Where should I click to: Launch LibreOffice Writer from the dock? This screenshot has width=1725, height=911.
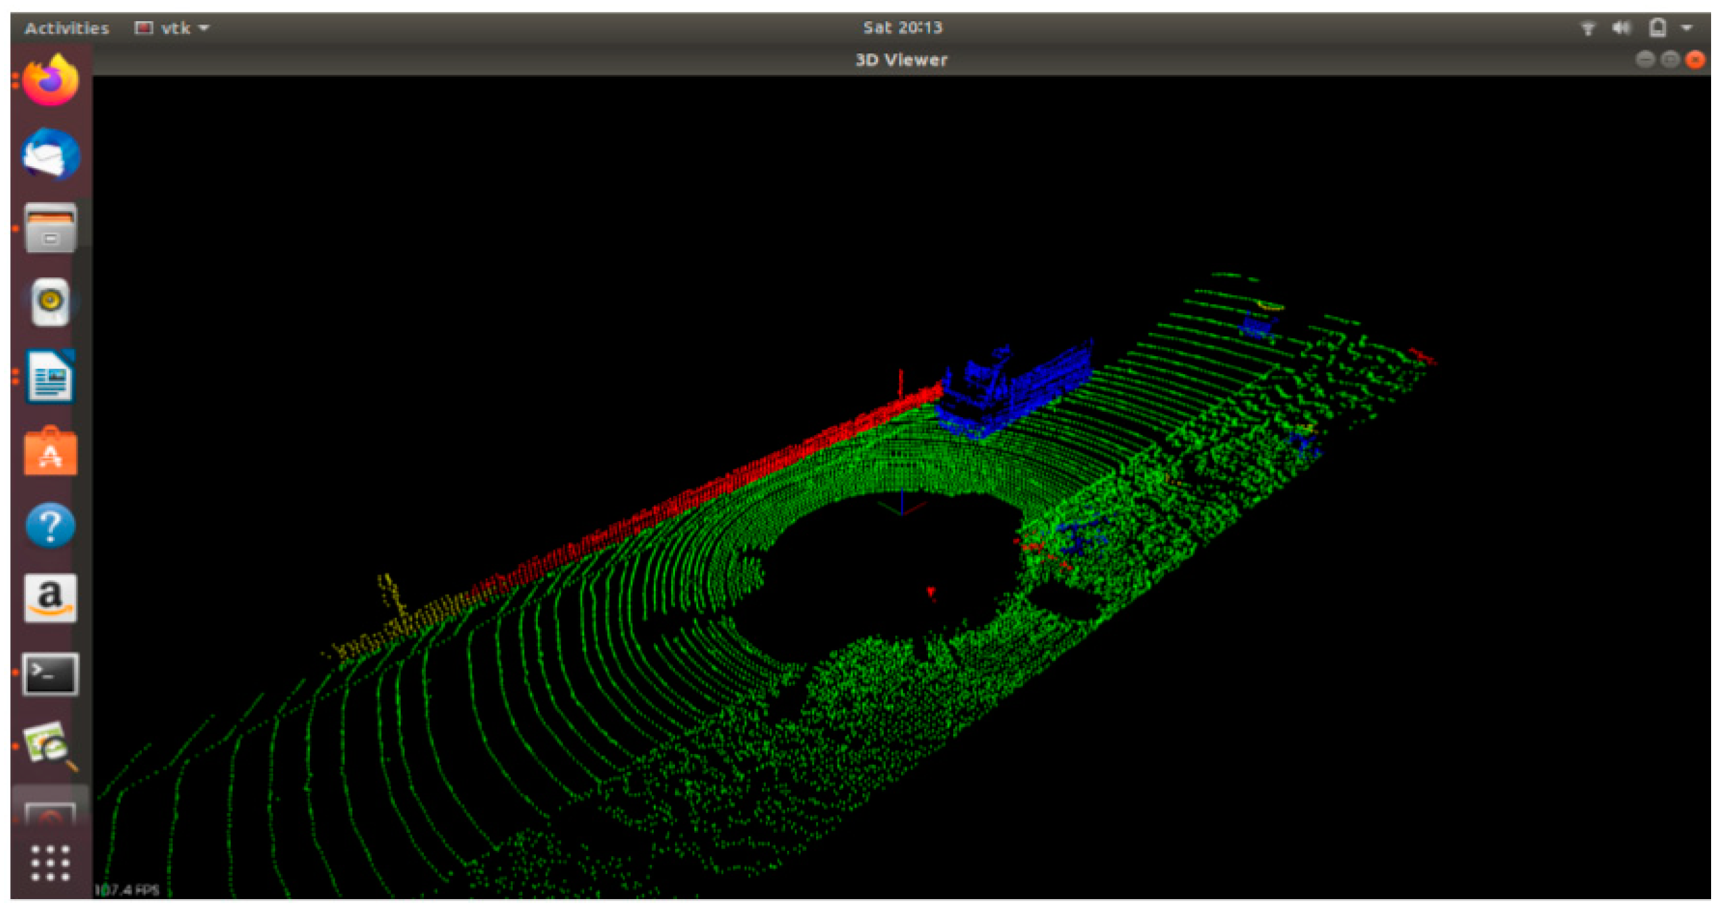(x=50, y=377)
